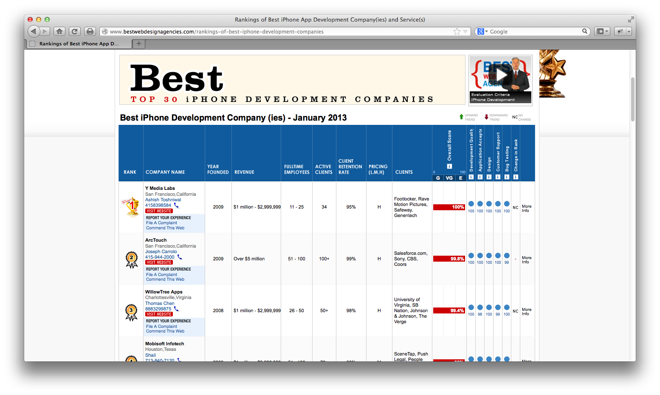Open More Info for Y Media Labs
660x395 pixels.
coord(527,209)
